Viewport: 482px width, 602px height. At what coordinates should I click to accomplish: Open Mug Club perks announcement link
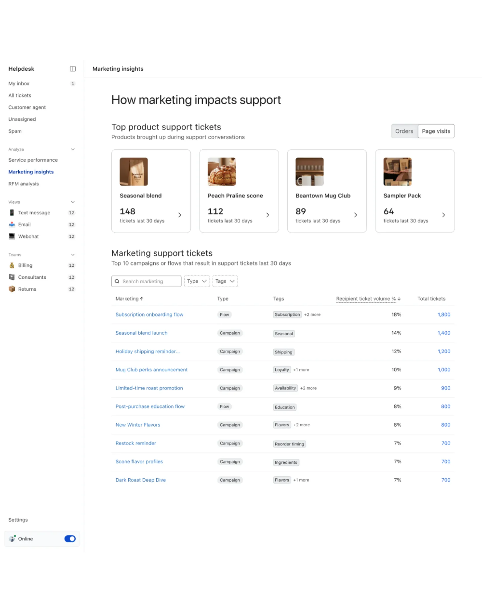tap(152, 370)
